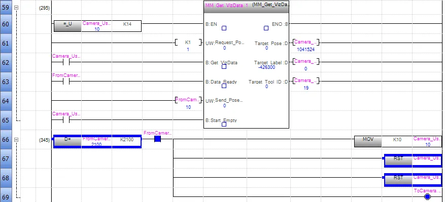Screen dimensions: 445x202
Task: Click the B:EN input pin
Action: coord(211,24)
